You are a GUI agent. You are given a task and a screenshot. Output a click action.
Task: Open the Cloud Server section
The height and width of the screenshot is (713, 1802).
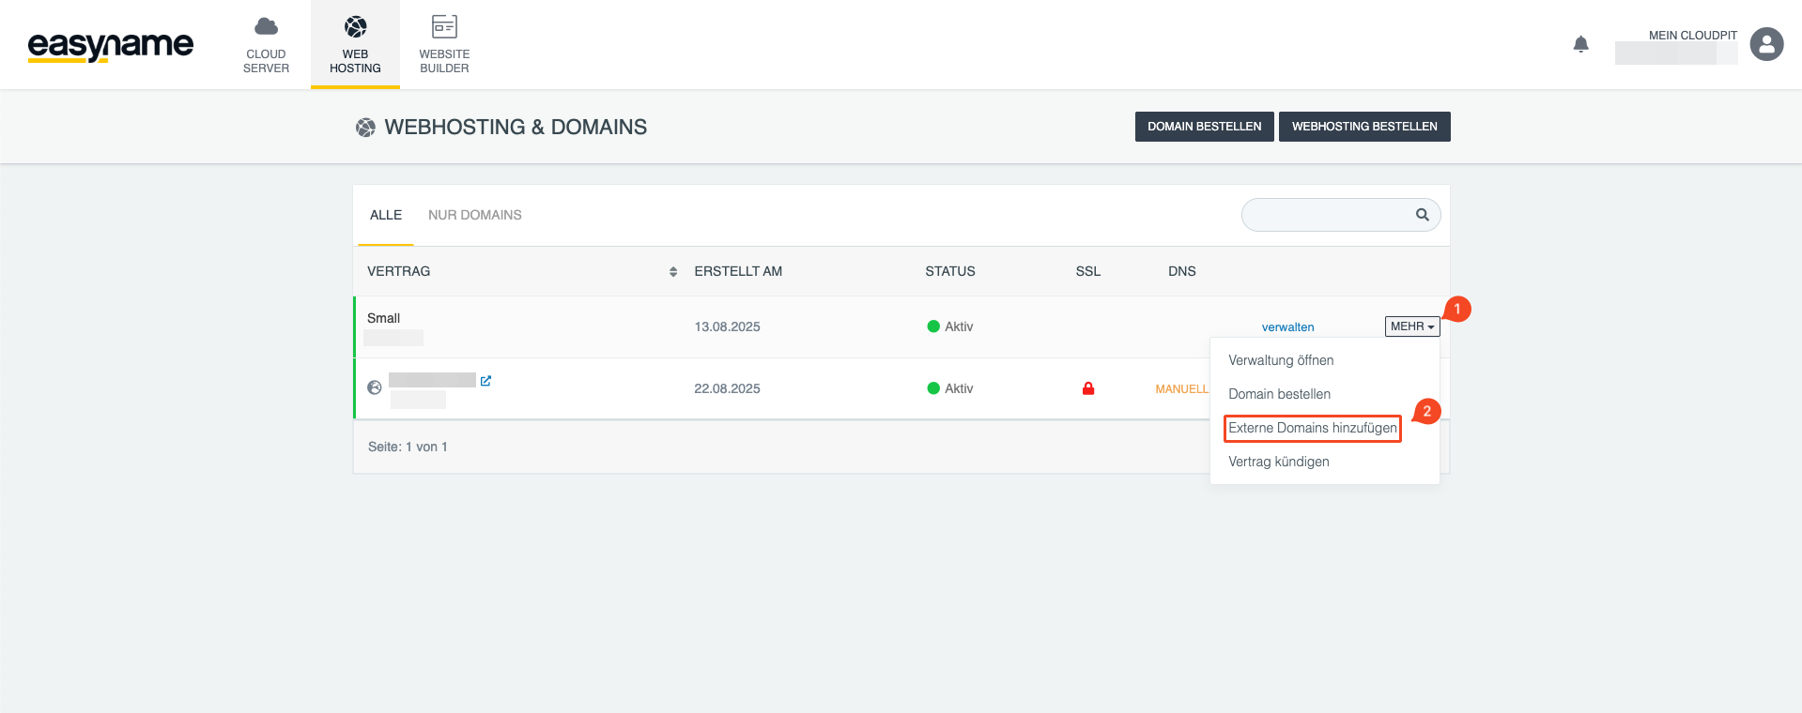[x=266, y=45]
